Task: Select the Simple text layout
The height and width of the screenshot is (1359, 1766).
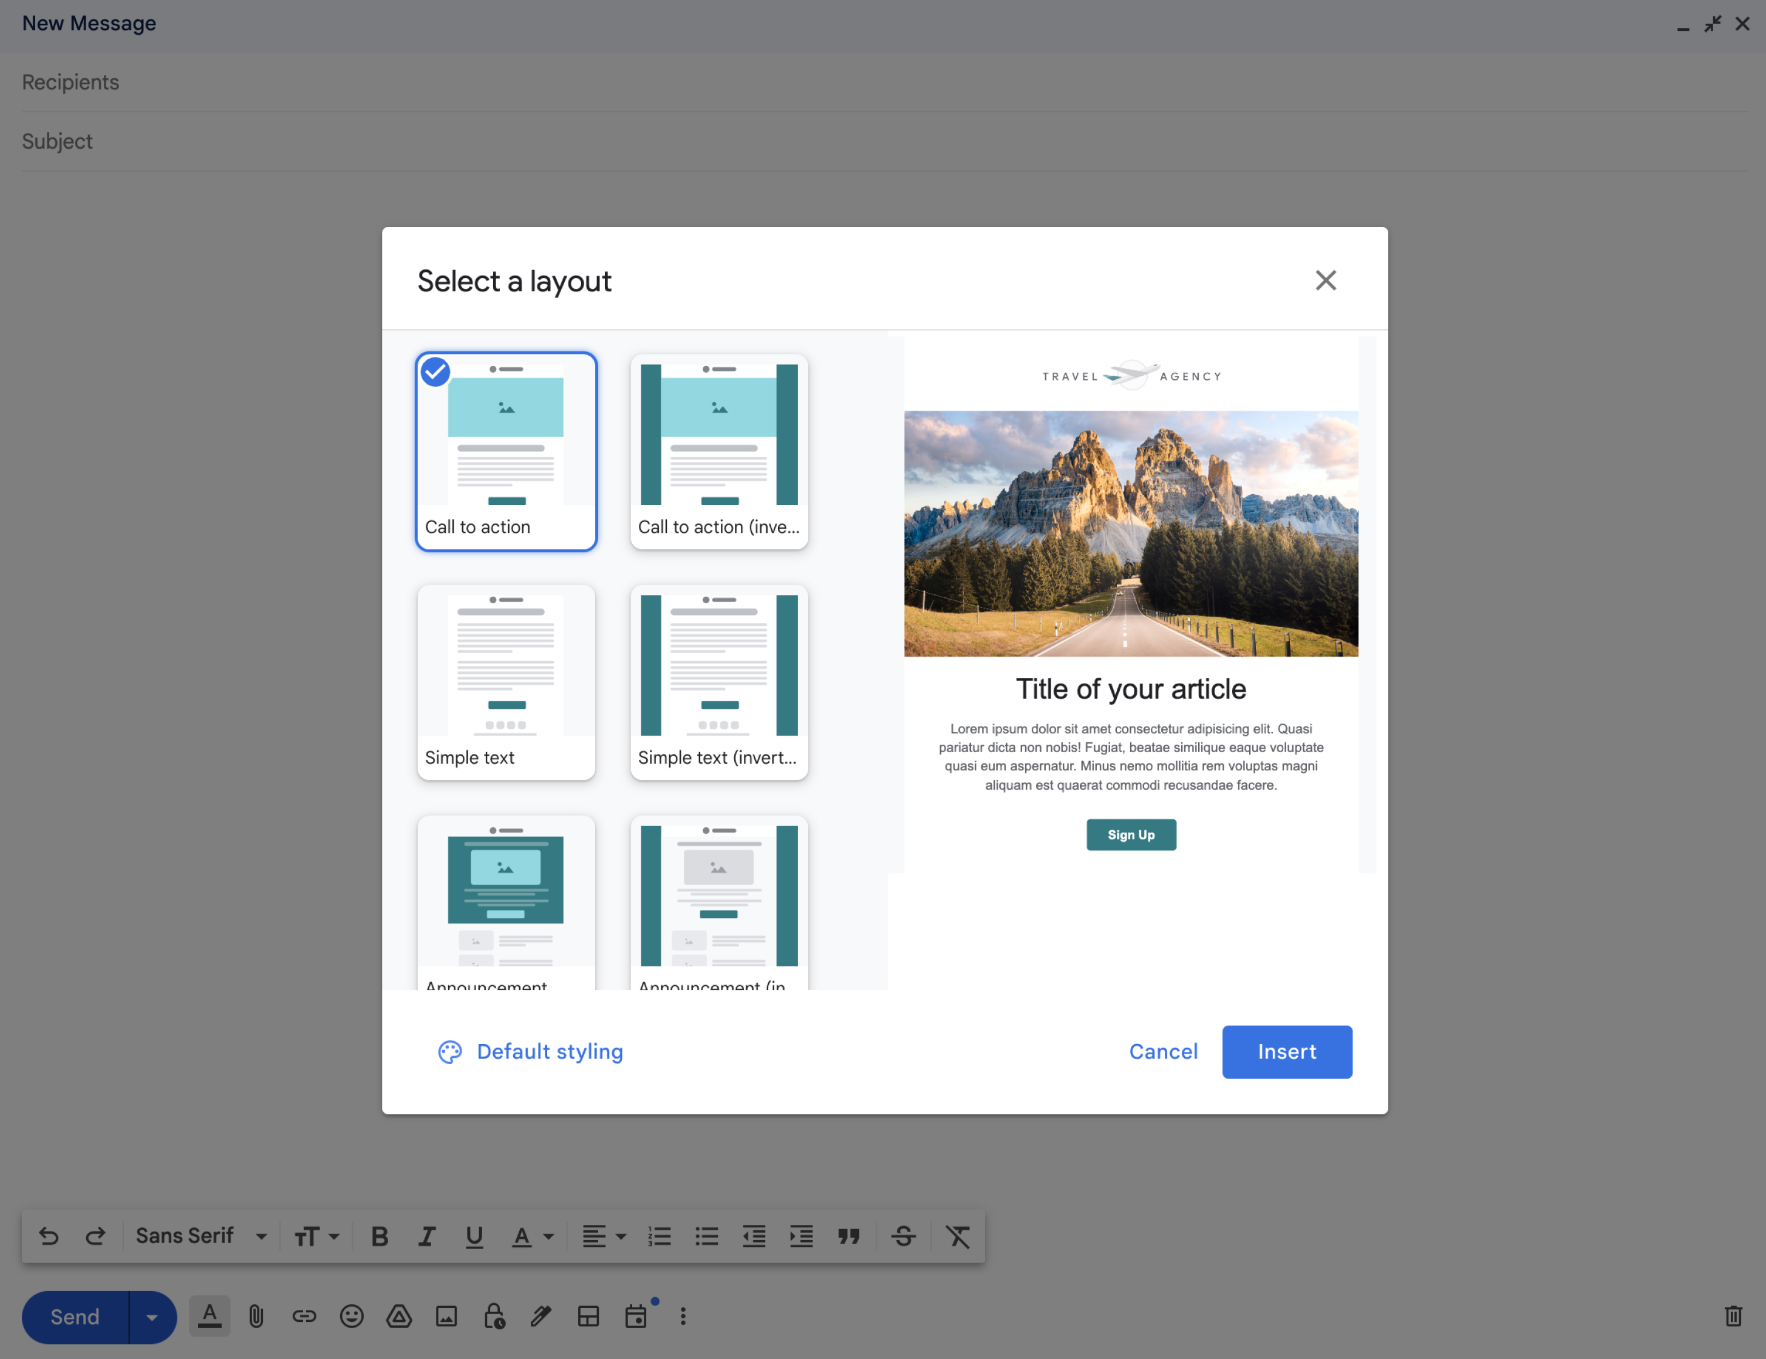Action: tap(506, 682)
